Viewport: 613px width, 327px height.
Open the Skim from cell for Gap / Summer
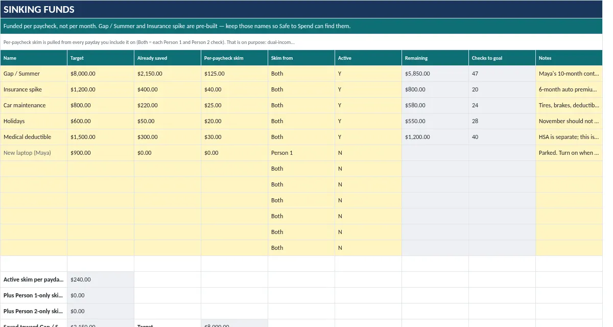(x=301, y=74)
